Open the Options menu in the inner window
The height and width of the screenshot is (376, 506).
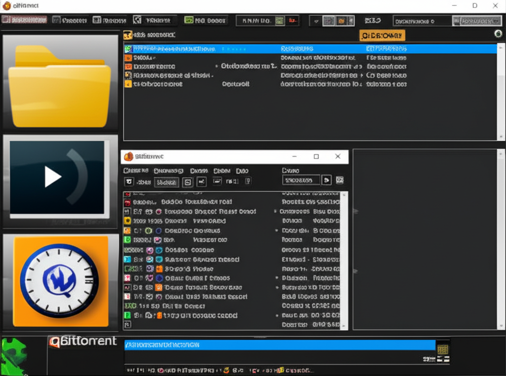(x=222, y=170)
